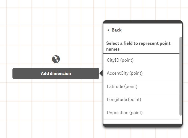Click the popup's dark bottom border bar

tap(143, 125)
